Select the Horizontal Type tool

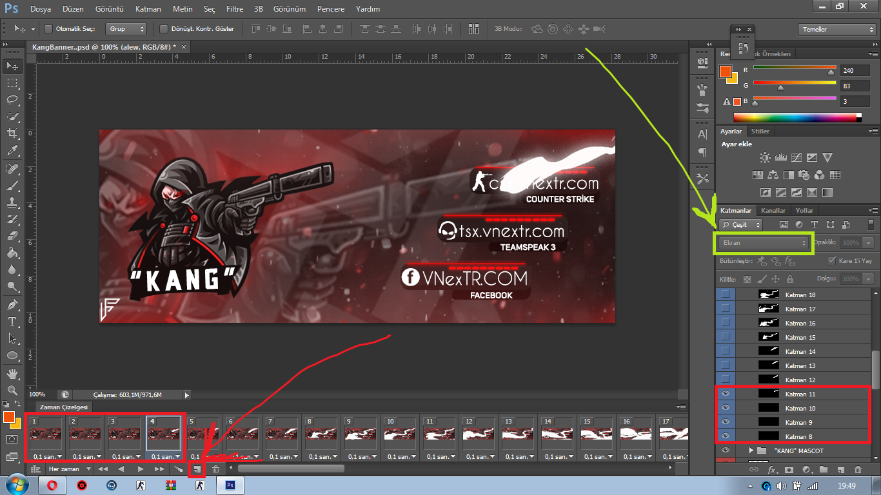click(12, 322)
